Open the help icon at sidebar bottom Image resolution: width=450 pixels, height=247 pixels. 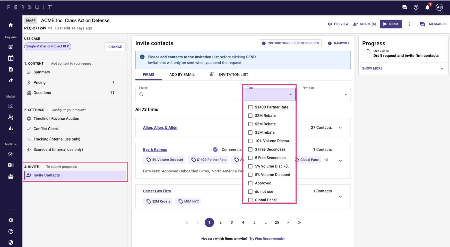pos(11,231)
